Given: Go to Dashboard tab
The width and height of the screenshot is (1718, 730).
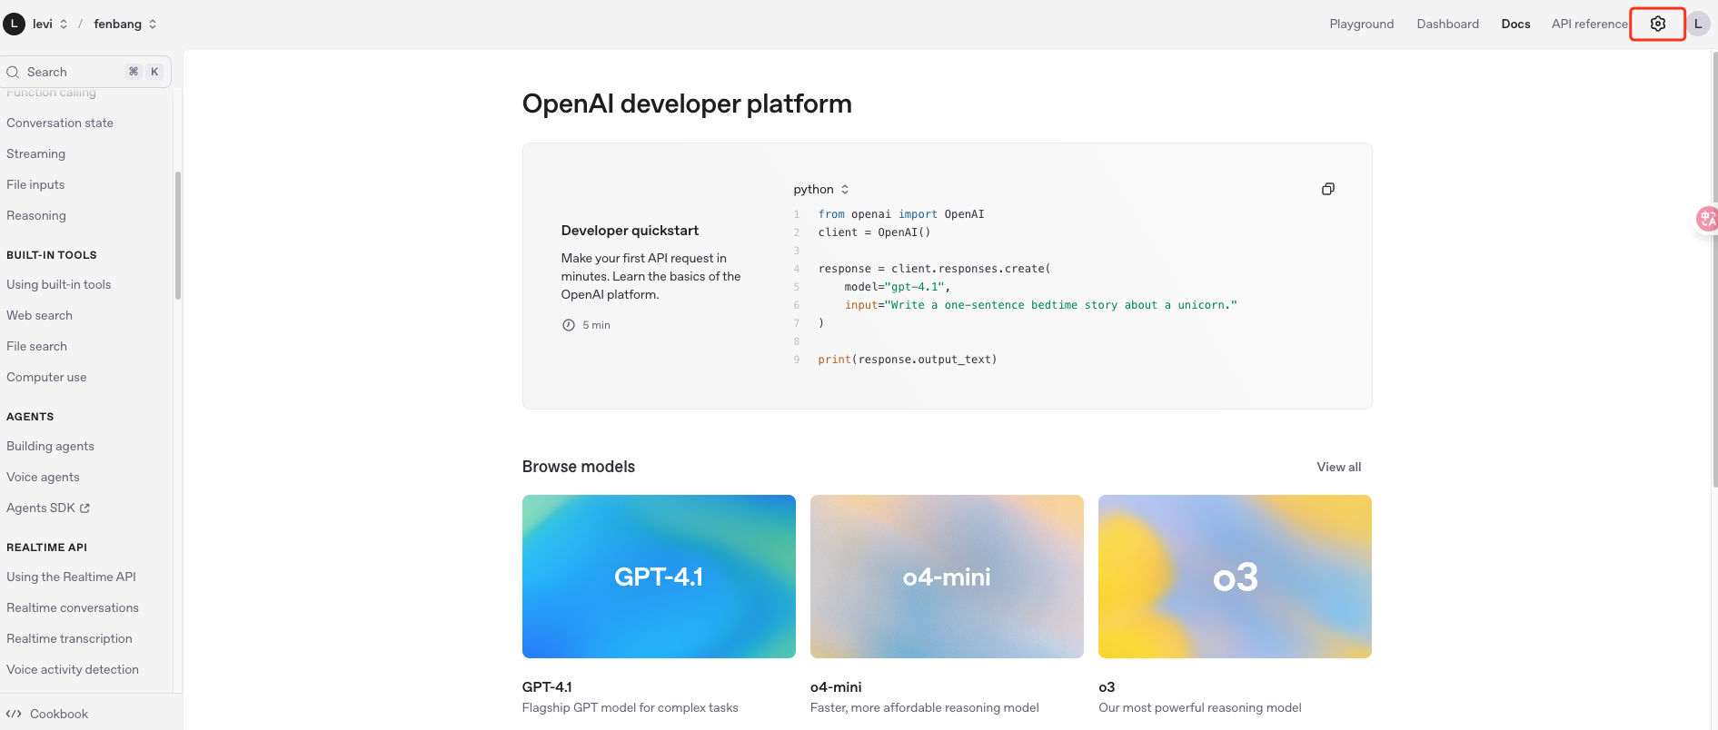Looking at the screenshot, I should pyautogui.click(x=1447, y=24).
